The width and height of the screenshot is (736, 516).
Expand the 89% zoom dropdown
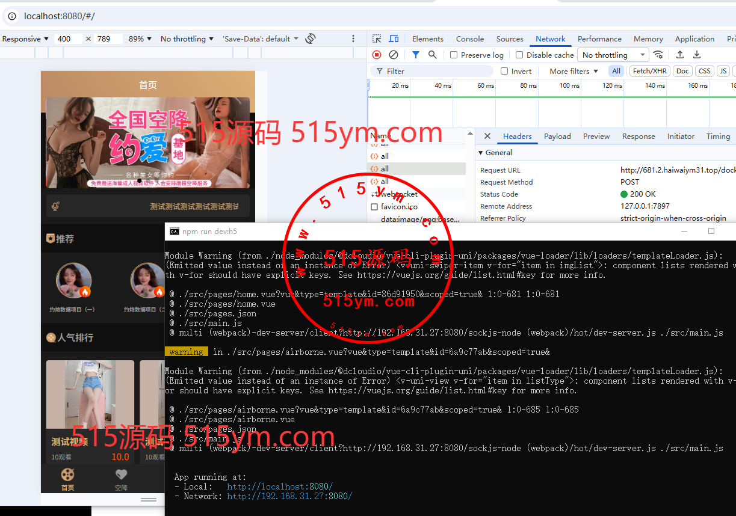tap(140, 38)
